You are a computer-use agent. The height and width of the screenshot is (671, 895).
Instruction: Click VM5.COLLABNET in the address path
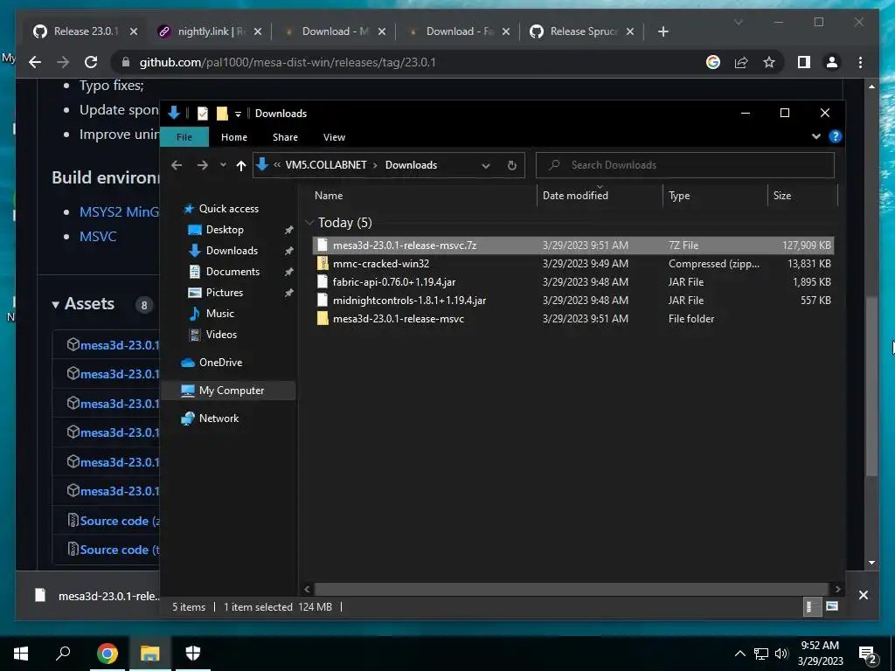(326, 165)
